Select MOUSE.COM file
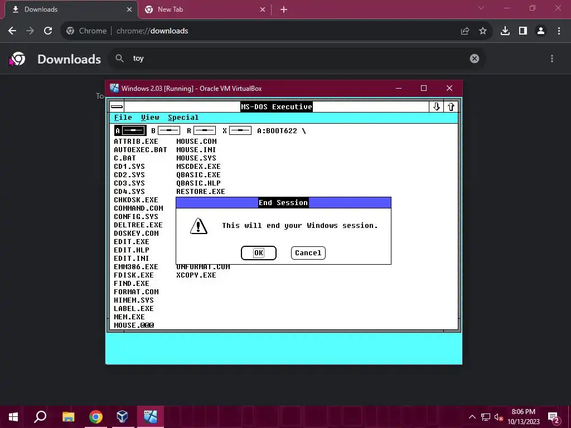 pos(196,141)
